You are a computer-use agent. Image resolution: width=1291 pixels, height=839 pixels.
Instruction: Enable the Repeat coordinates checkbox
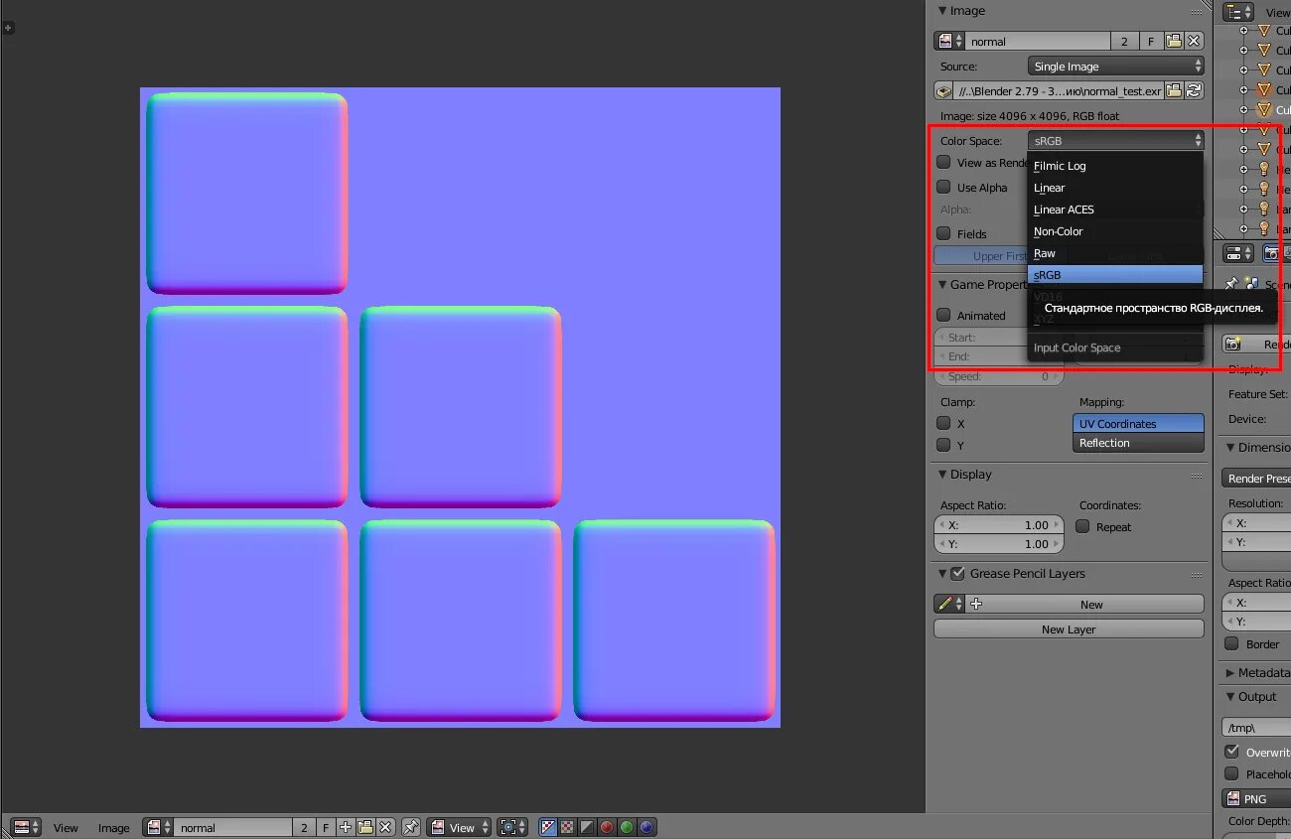tap(1083, 526)
